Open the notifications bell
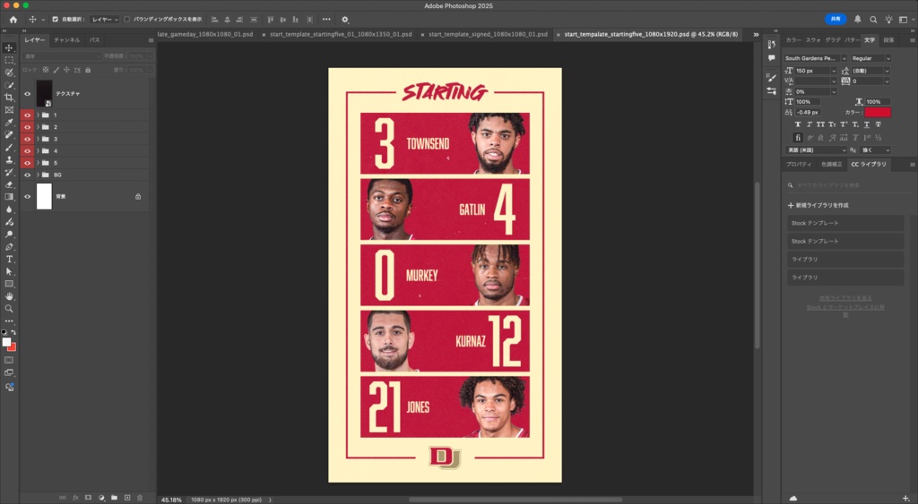 [857, 20]
